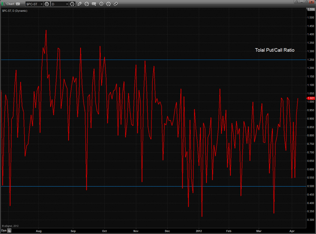Click the 'Dec' label on the time axis
Image resolution: width=316 pixels, height=234 pixels.
tap(167, 231)
